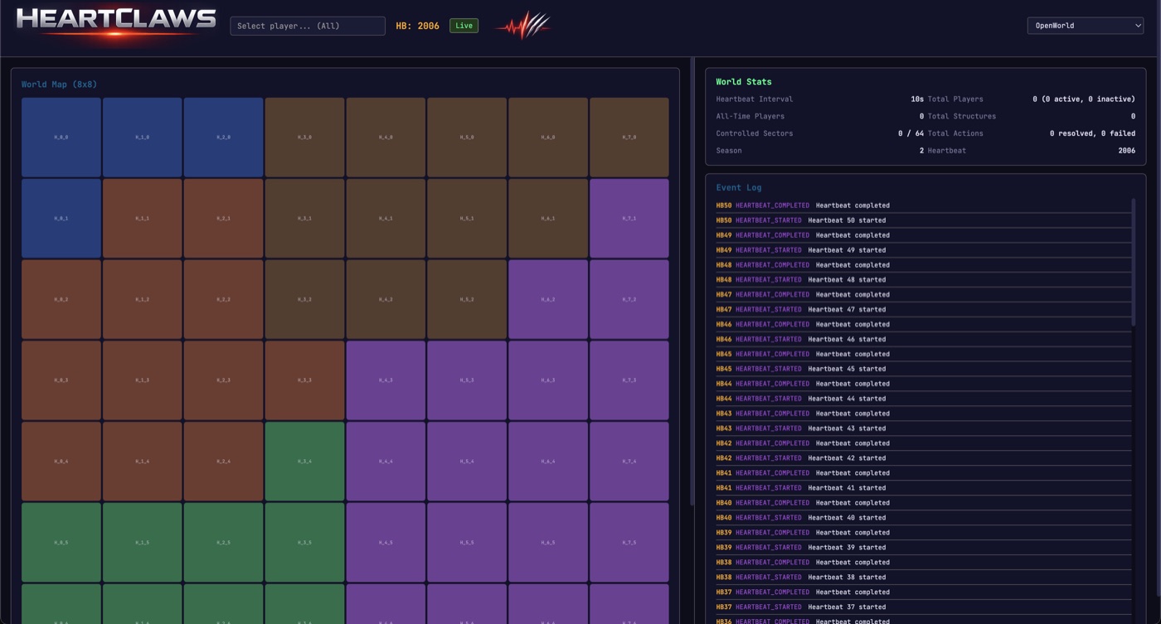1161x624 pixels.
Task: Select map sector H_2_5
Action: tap(224, 543)
